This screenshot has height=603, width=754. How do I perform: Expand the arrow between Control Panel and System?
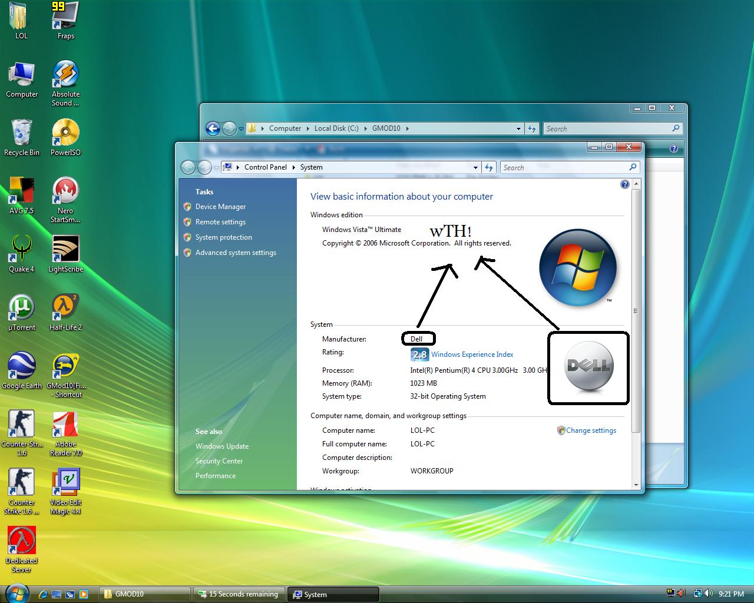pos(294,167)
